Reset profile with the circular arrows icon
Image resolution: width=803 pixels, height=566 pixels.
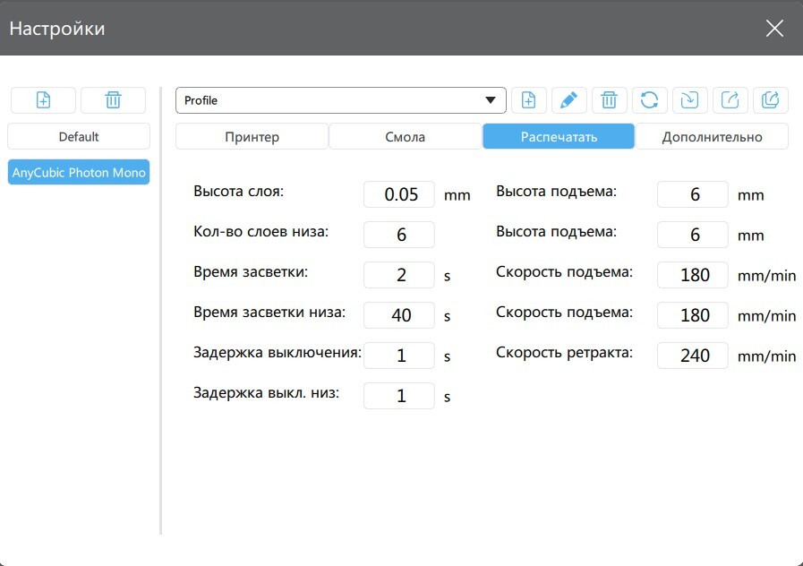649,100
